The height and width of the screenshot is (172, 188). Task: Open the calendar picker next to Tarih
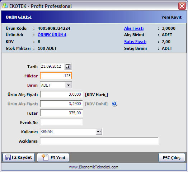68,67
